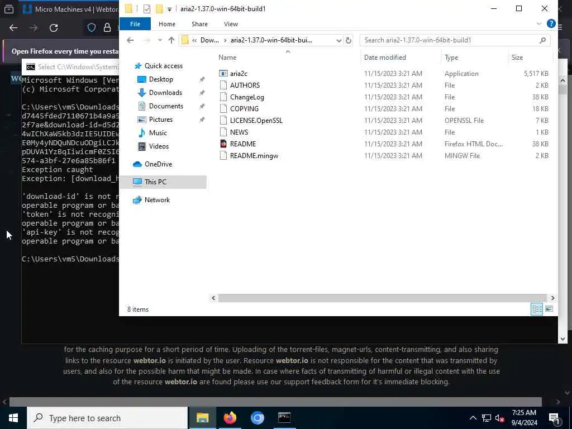Open the notifications action center
Screen dimensions: 572x429
click(x=554, y=418)
